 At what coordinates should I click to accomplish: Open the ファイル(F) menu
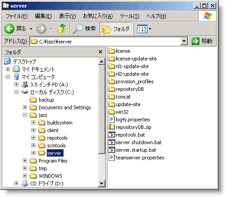coord(17,16)
